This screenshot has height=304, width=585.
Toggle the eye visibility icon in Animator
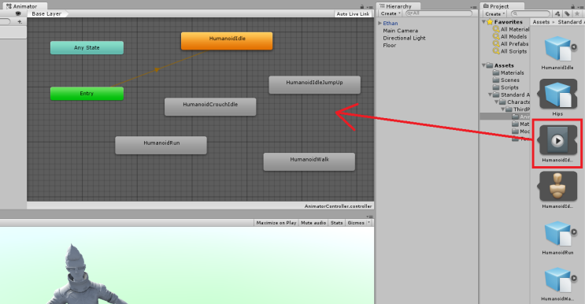coord(18,13)
